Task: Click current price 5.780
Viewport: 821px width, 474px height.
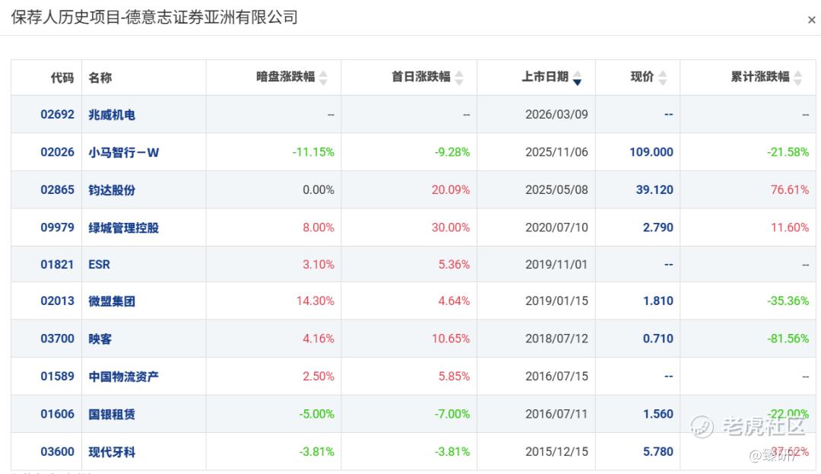Action: (658, 451)
